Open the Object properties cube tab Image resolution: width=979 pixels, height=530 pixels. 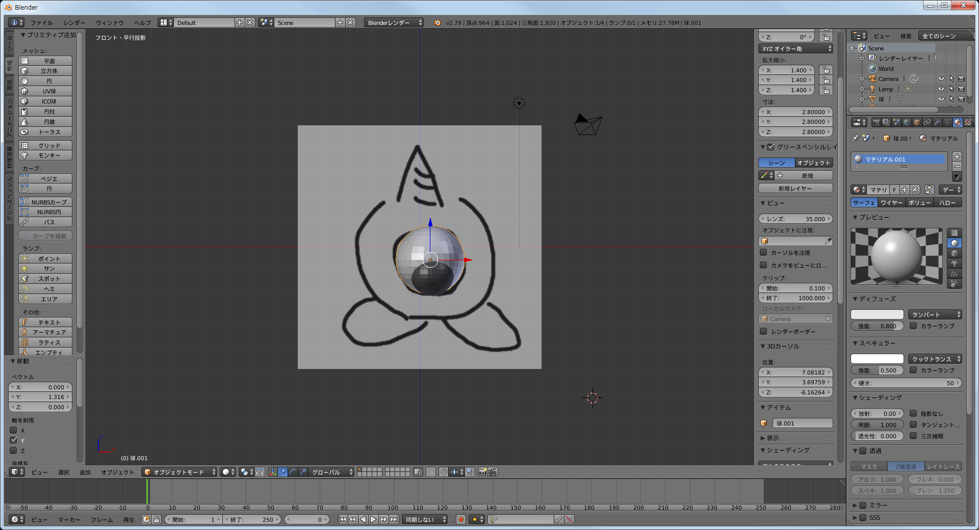pos(917,122)
